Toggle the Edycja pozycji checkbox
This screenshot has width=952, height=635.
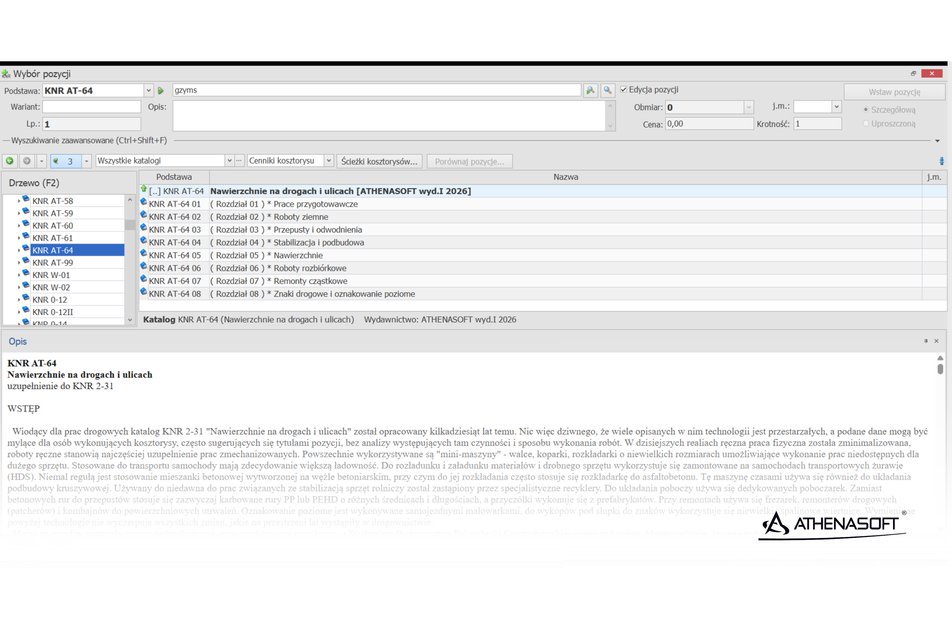click(x=624, y=90)
